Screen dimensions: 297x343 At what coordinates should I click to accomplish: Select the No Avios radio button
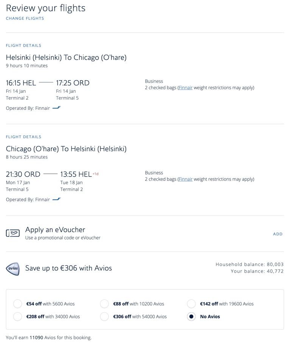tap(191, 316)
